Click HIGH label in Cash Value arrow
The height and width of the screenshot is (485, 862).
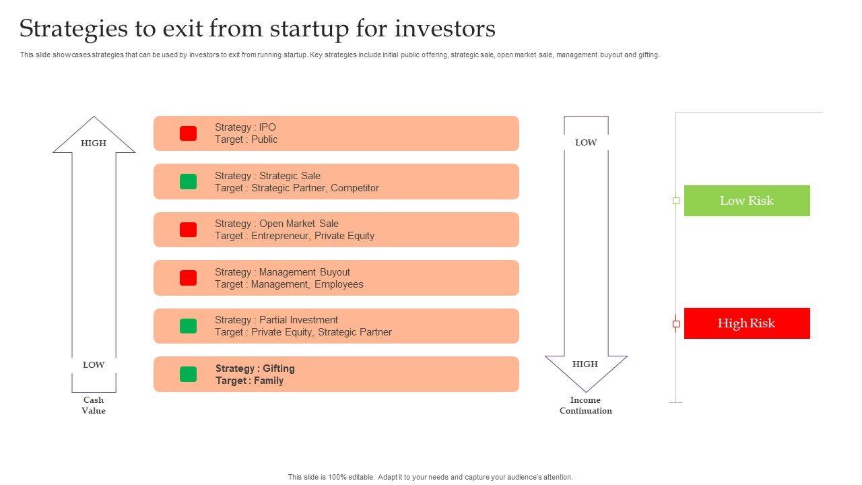(94, 143)
